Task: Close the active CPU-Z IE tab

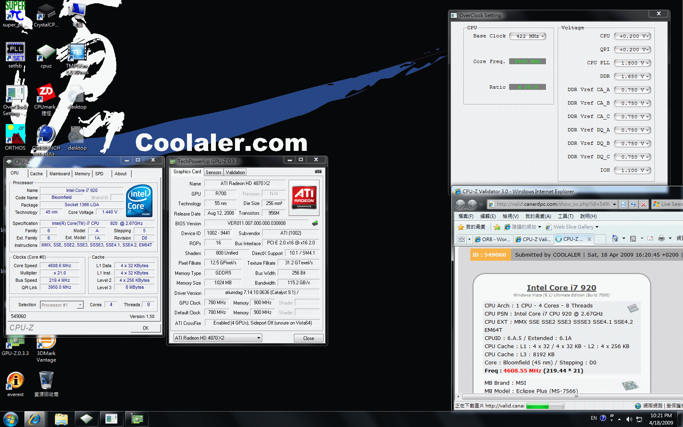Action: coord(589,239)
